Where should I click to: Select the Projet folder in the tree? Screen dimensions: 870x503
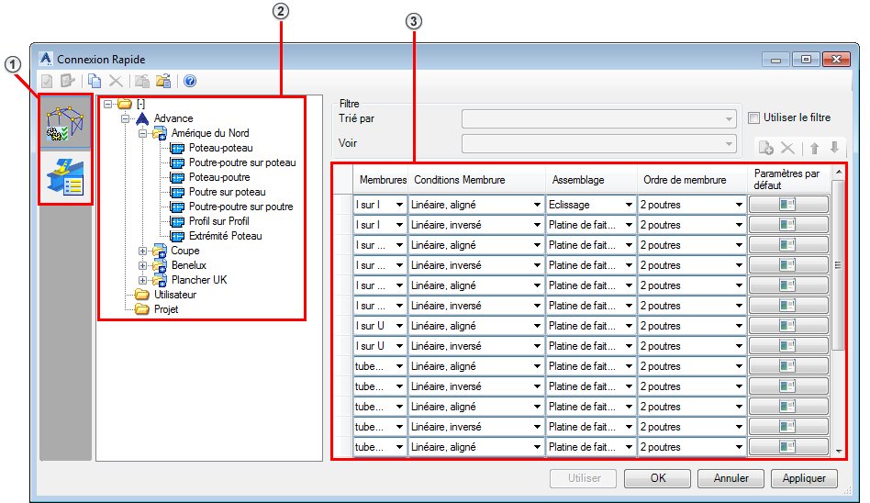(166, 309)
